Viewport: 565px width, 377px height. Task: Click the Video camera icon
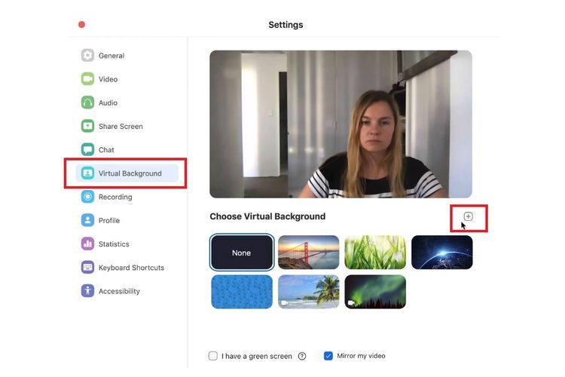point(87,78)
